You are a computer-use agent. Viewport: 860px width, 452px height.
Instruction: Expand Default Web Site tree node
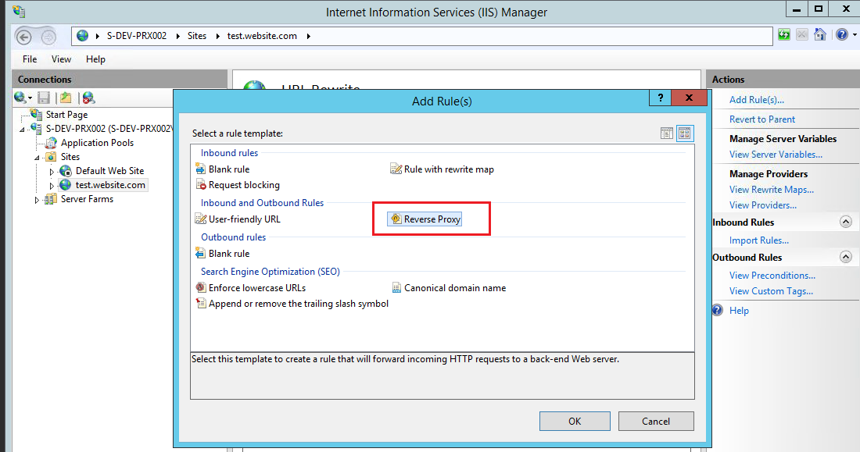pos(52,171)
